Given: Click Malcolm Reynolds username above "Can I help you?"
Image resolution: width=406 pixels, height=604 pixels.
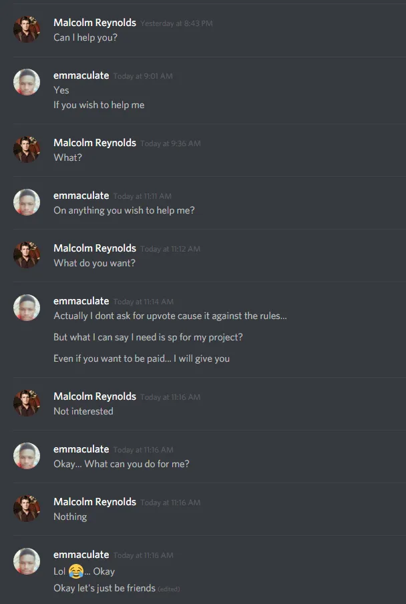Looking at the screenshot, I should tap(95, 23).
